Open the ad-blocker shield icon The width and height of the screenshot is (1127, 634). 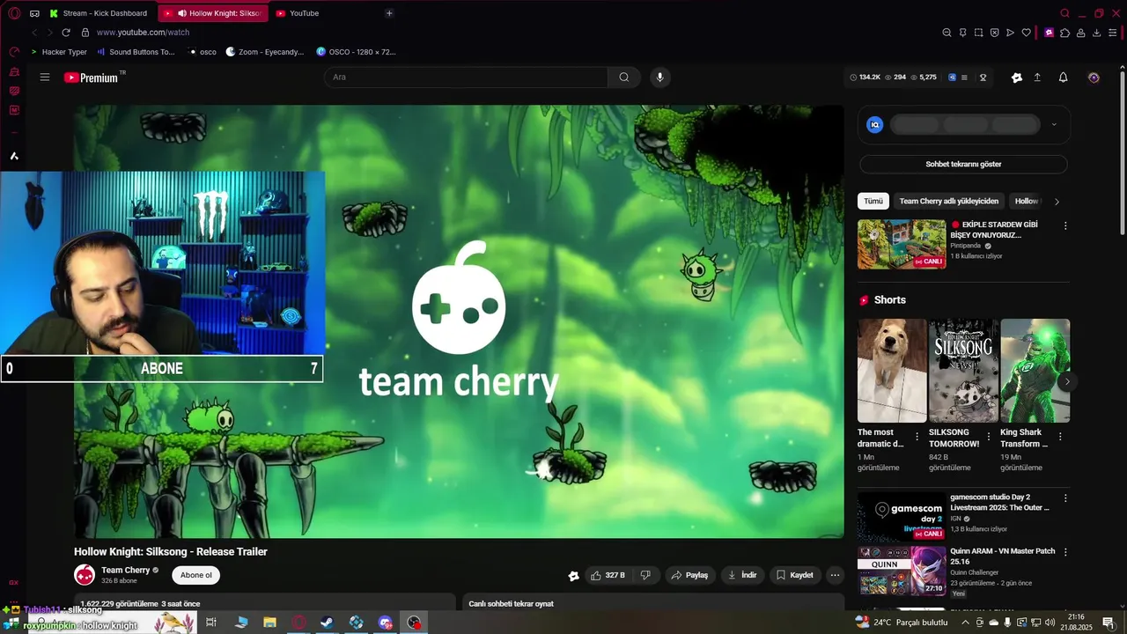pyautogui.click(x=994, y=33)
